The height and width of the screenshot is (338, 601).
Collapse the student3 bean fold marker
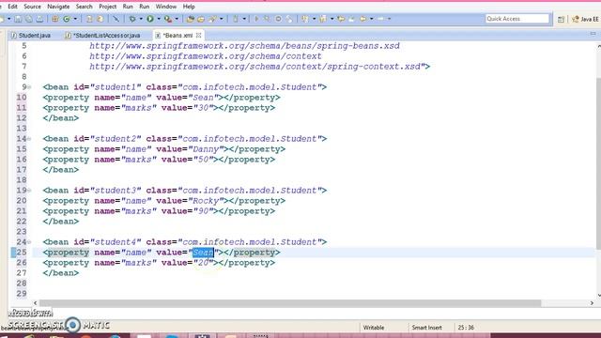tap(29, 191)
